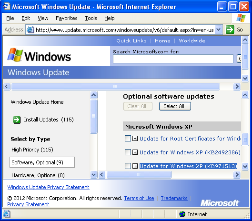This screenshot has width=252, height=221.
Task: Click updates list scroll down arrow
Action: click(245, 166)
